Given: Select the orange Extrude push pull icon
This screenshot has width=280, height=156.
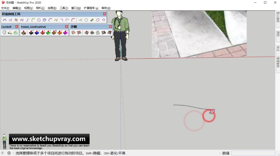Looking at the screenshot, I should (x=60, y=33).
